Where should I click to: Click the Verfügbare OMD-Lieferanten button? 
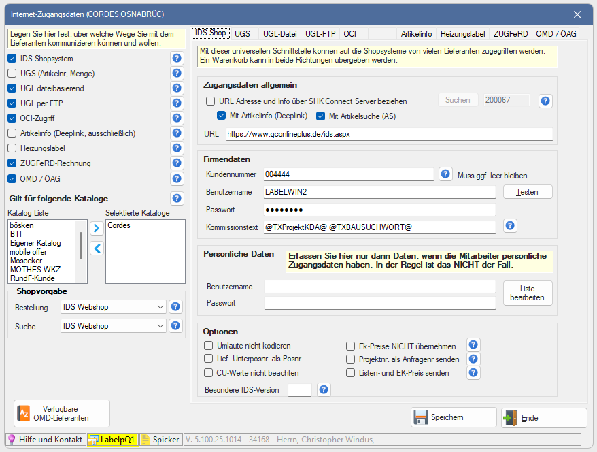tap(61, 413)
